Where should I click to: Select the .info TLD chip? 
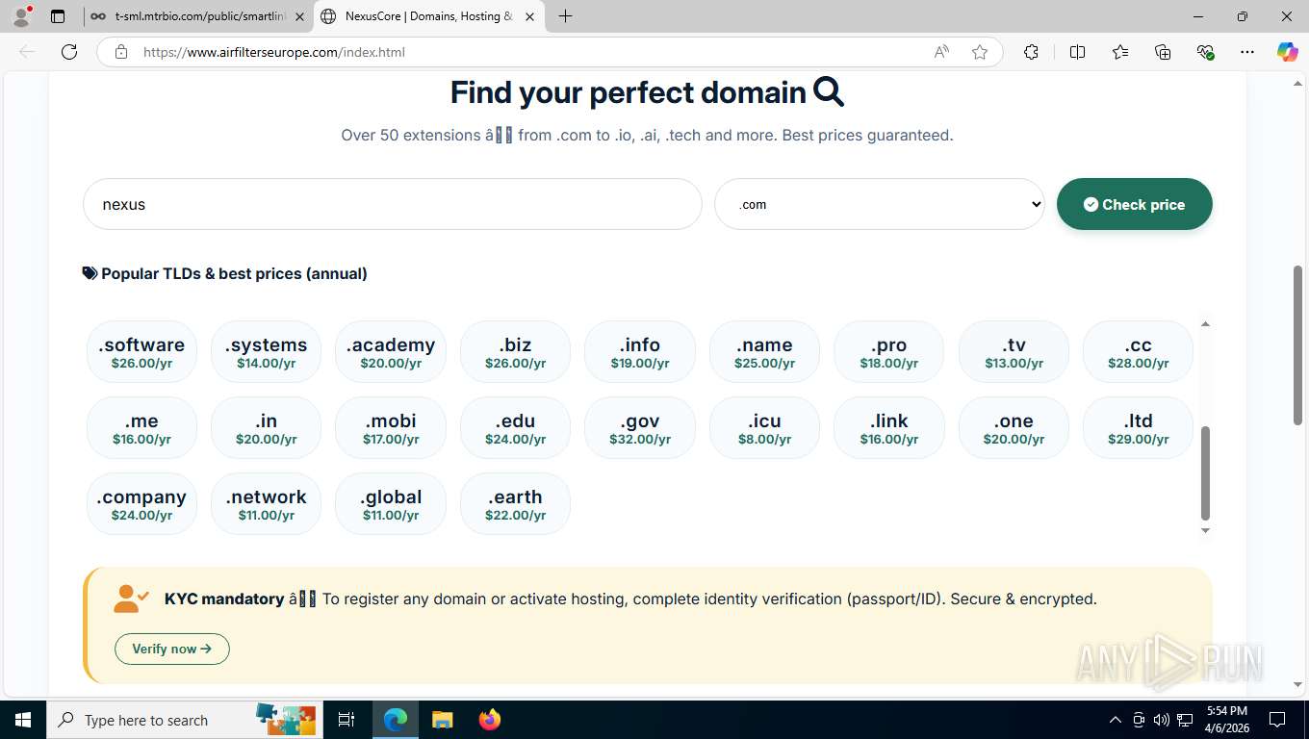640,351
